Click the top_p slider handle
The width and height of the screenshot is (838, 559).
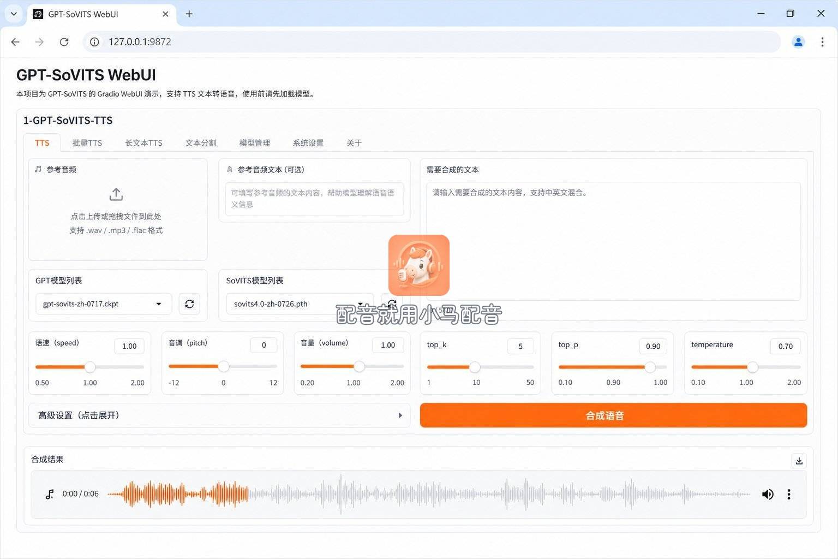pyautogui.click(x=650, y=367)
